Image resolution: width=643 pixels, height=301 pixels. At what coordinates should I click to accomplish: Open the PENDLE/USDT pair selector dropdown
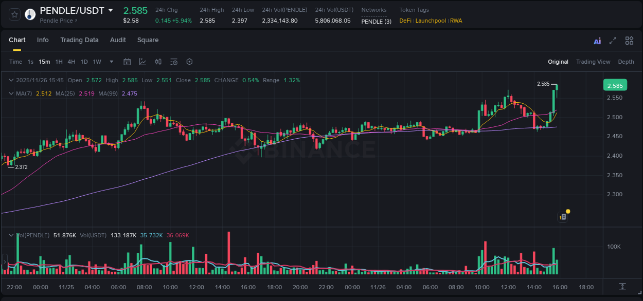(110, 10)
